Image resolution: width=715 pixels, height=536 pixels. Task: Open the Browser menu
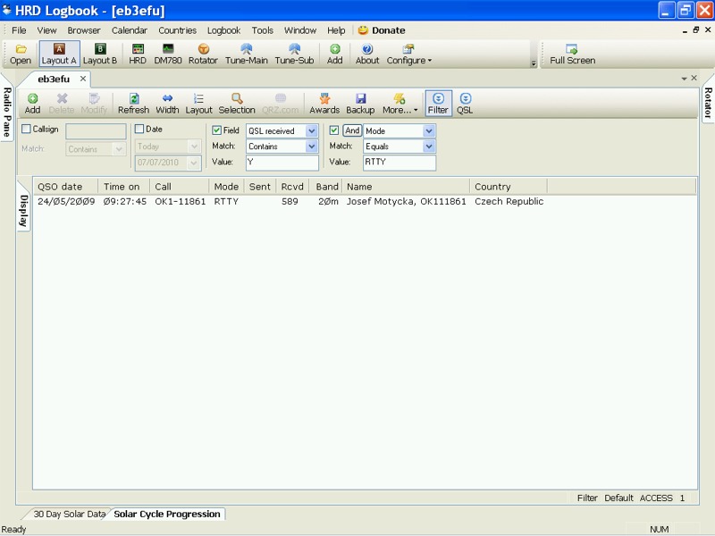[84, 30]
